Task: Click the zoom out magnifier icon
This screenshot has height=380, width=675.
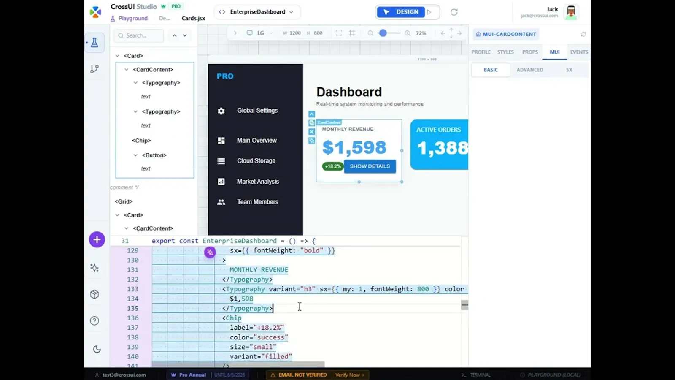Action: point(370,33)
